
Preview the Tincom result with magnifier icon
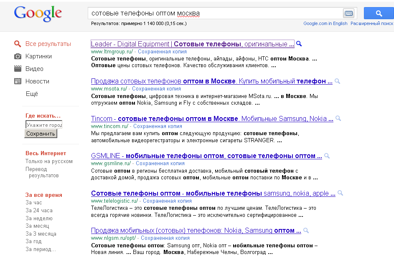click(x=338, y=118)
